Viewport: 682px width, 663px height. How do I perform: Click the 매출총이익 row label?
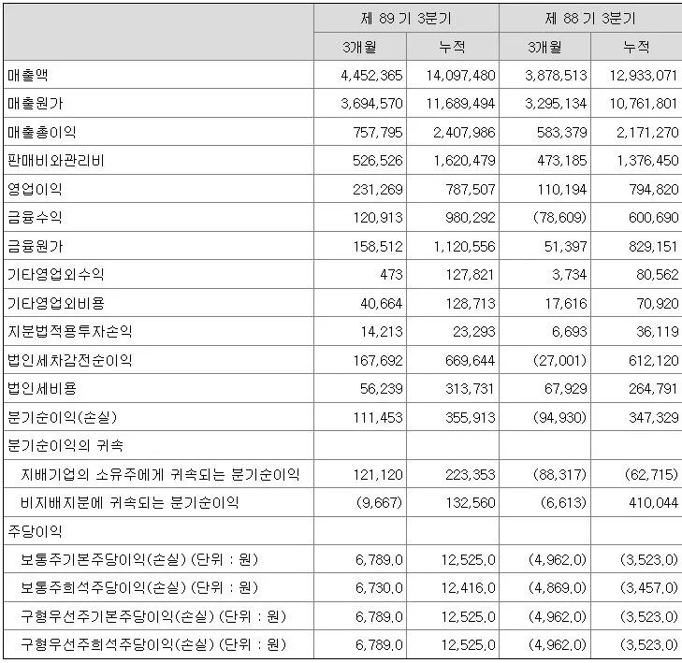point(42,132)
